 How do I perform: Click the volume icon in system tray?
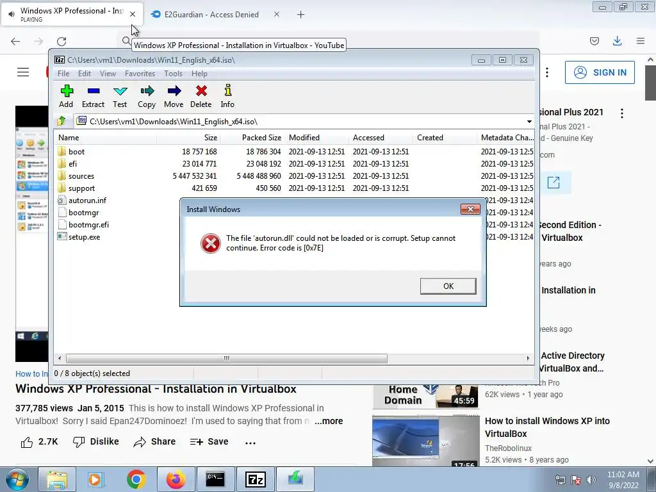pos(591,480)
